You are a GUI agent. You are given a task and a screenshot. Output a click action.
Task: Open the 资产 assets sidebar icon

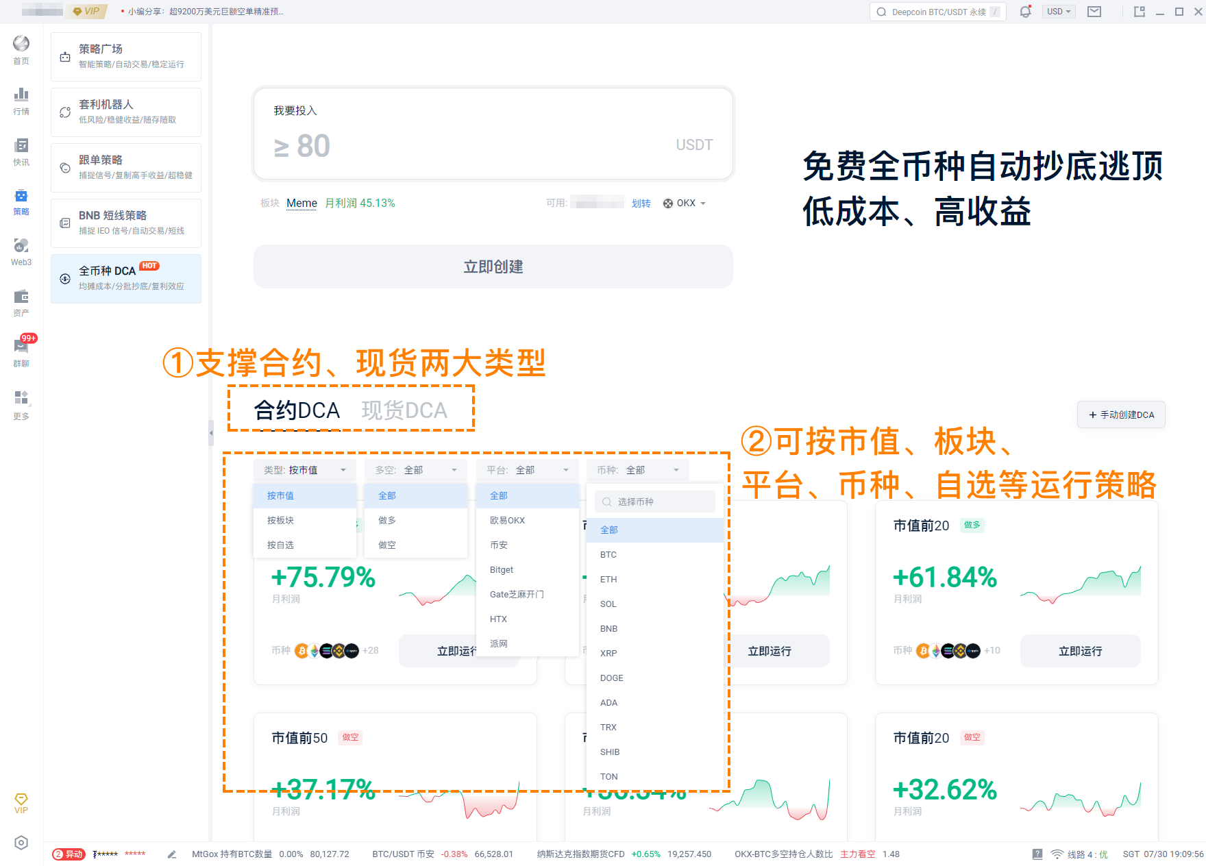click(21, 303)
